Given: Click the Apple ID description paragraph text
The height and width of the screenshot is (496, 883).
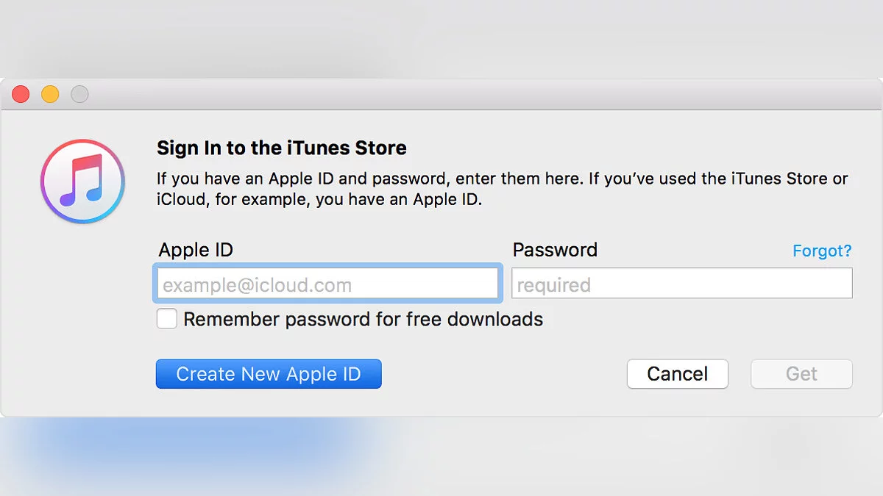Looking at the screenshot, I should click(x=502, y=189).
